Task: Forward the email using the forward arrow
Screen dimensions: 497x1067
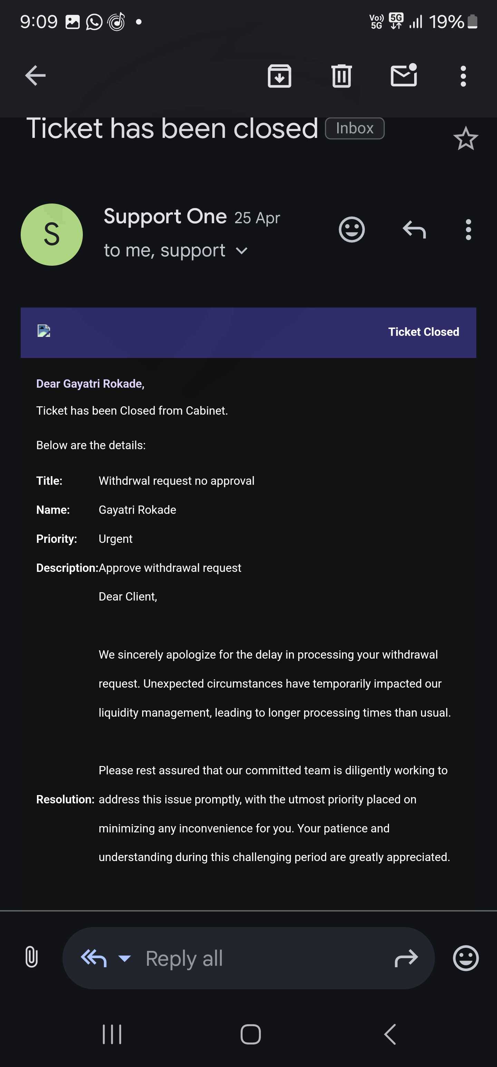Action: tap(406, 958)
